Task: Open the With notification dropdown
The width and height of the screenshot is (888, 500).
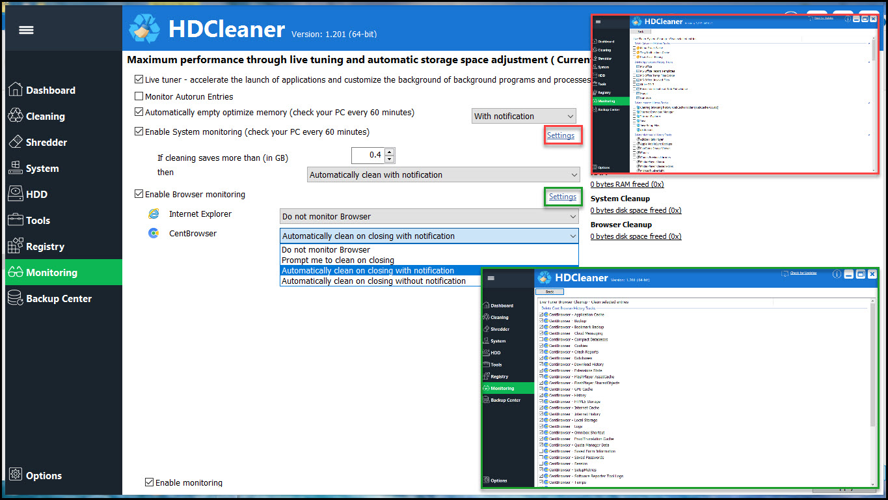Action: [x=524, y=116]
